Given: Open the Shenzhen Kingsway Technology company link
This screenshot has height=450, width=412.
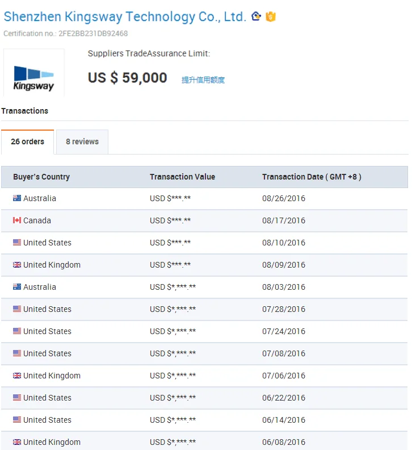Looking at the screenshot, I should [125, 16].
